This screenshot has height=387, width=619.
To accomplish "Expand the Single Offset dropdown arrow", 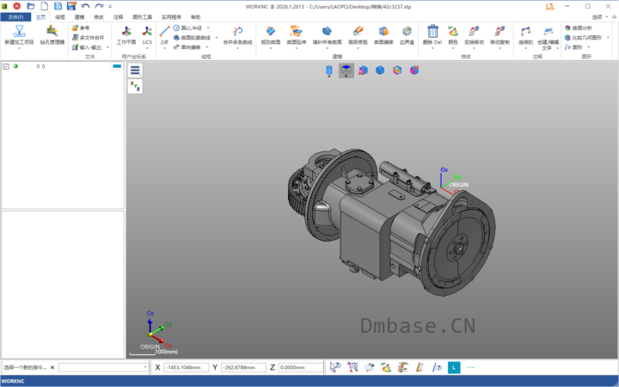I will point(207,47).
